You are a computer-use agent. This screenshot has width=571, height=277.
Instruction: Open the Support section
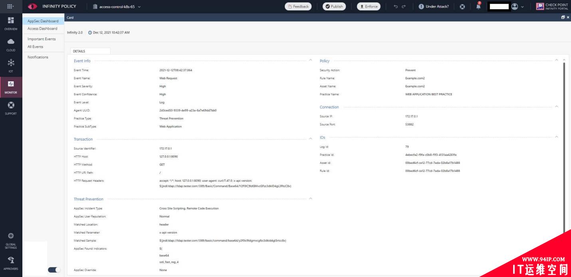tap(11, 108)
